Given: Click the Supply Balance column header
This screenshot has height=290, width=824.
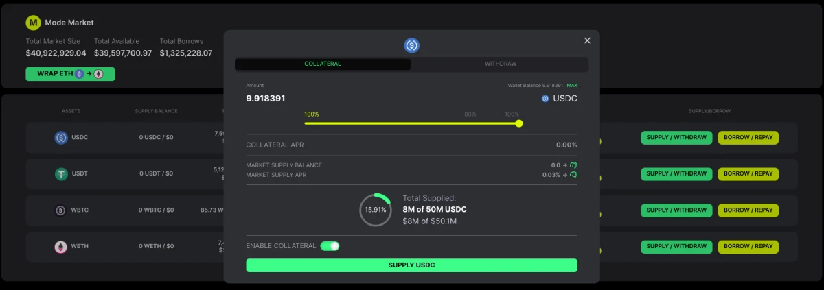Looking at the screenshot, I should pyautogui.click(x=156, y=111).
